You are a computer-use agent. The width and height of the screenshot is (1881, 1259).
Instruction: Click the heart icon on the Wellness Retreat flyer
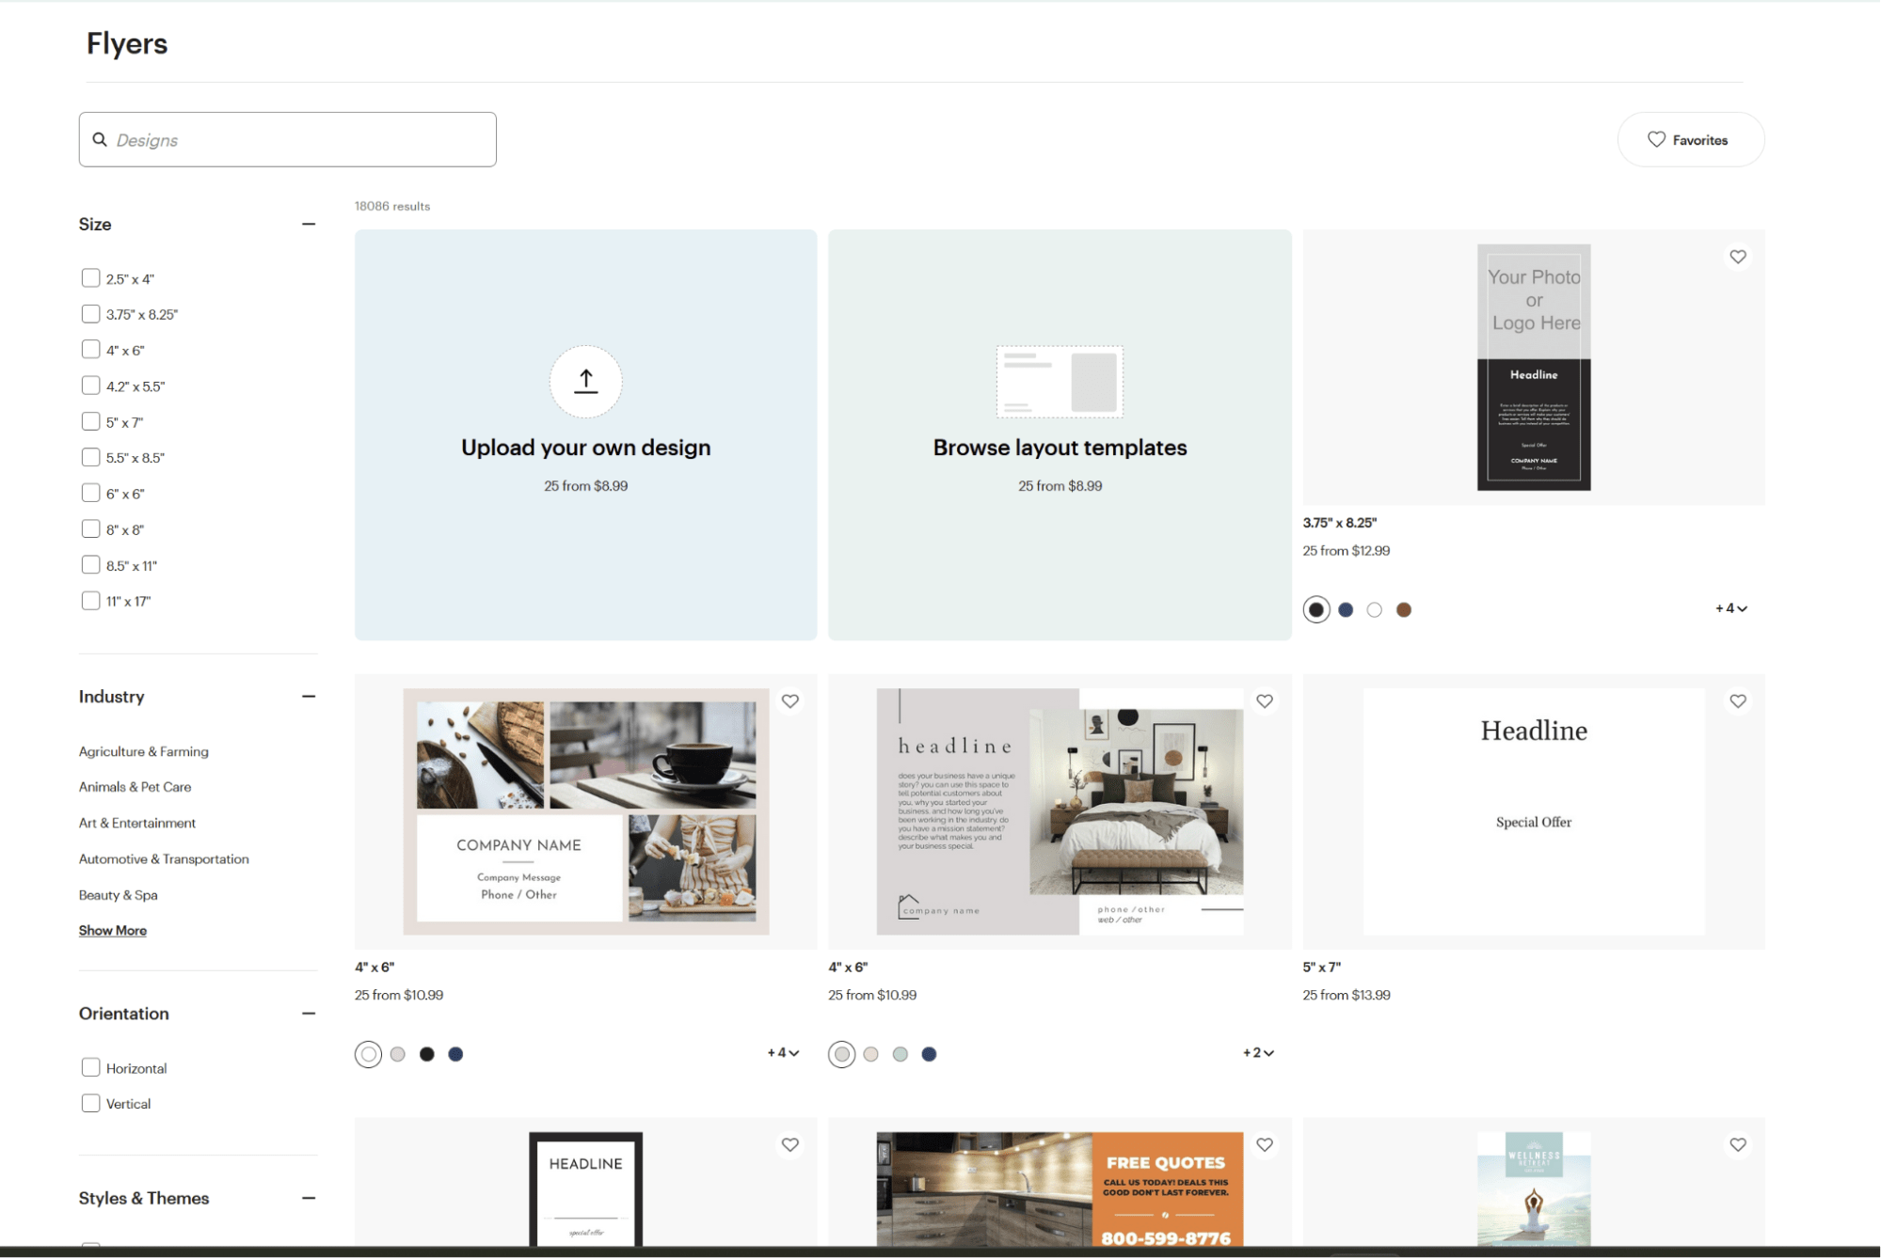pos(1737,1144)
